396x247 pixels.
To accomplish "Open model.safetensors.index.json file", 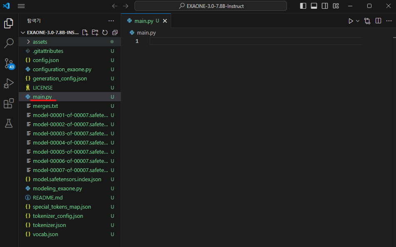I will (70, 180).
